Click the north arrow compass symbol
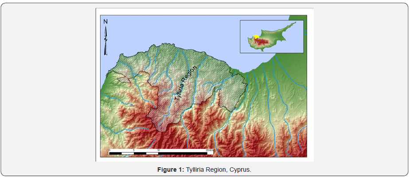This screenshot has height=177, width=409. click(106, 41)
